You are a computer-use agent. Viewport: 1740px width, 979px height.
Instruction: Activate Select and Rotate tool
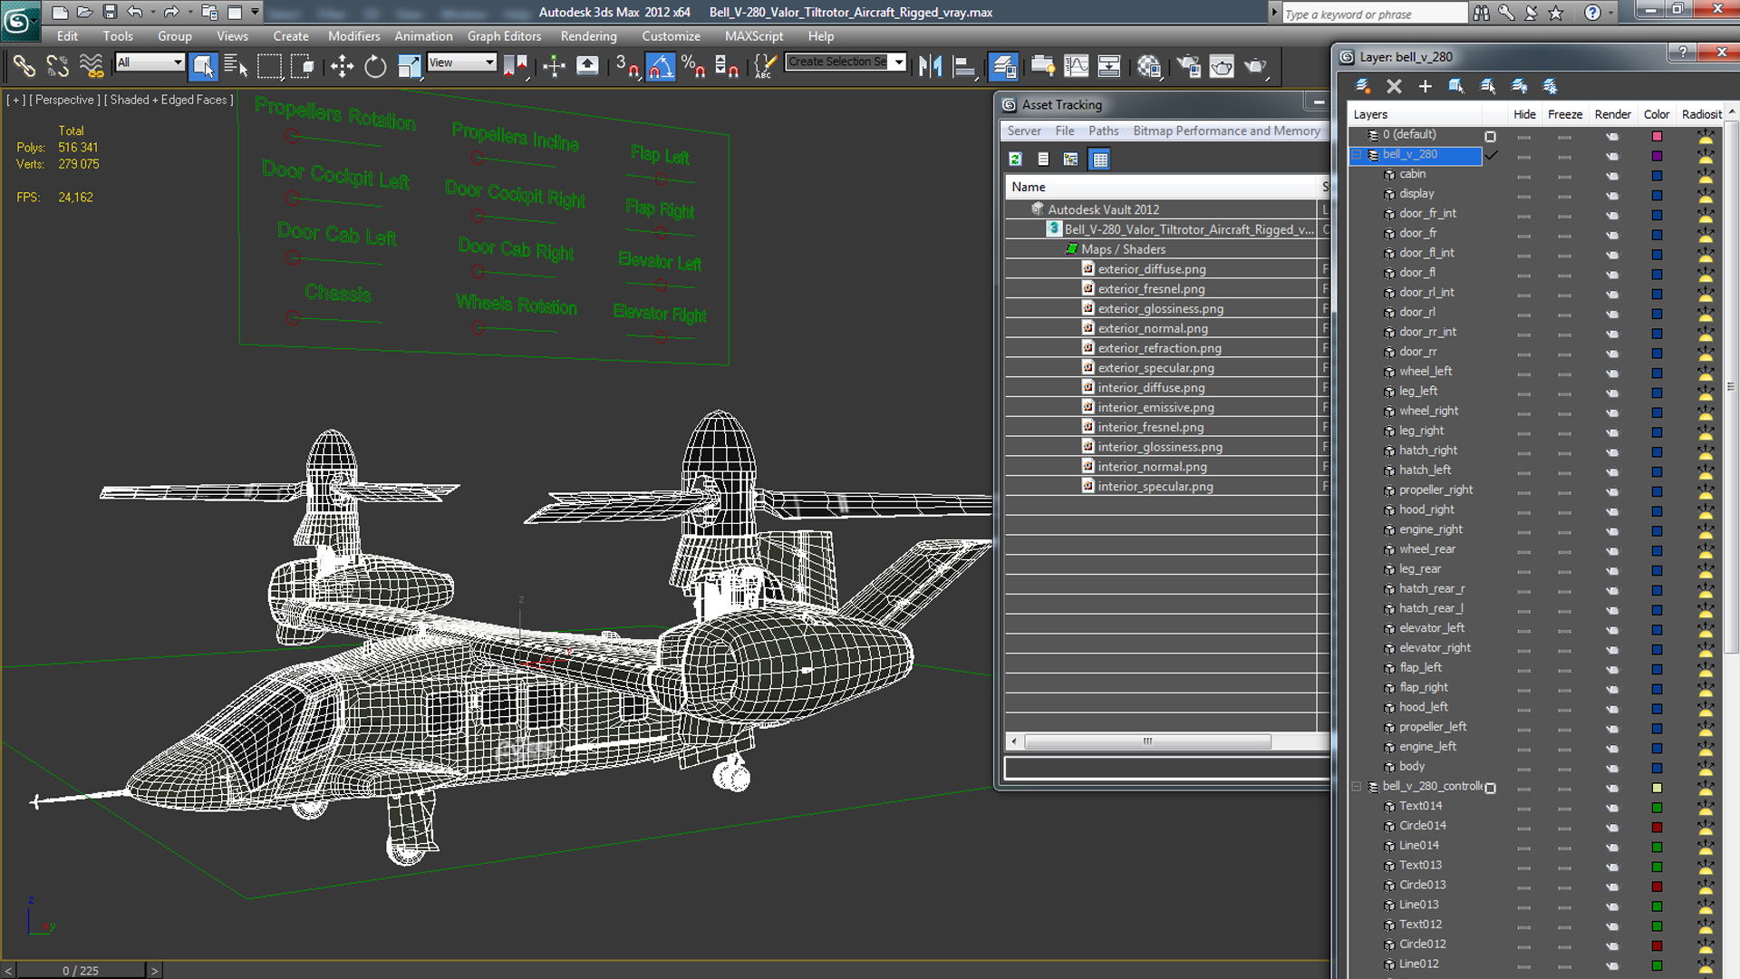[x=375, y=65]
